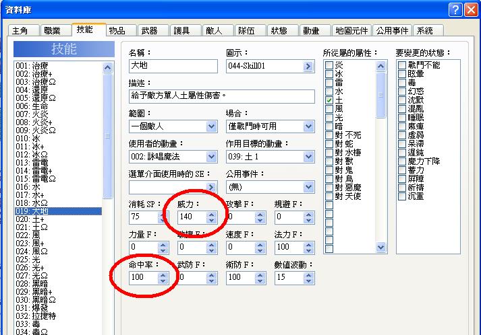Viewport: 481px width, 335px height.
Task: Select skill 032: 拉捷特 in the list
Action: [x=58, y=316]
